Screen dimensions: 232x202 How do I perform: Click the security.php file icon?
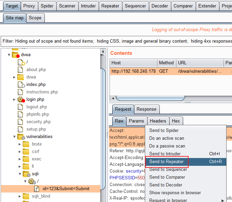(x=20, y=122)
